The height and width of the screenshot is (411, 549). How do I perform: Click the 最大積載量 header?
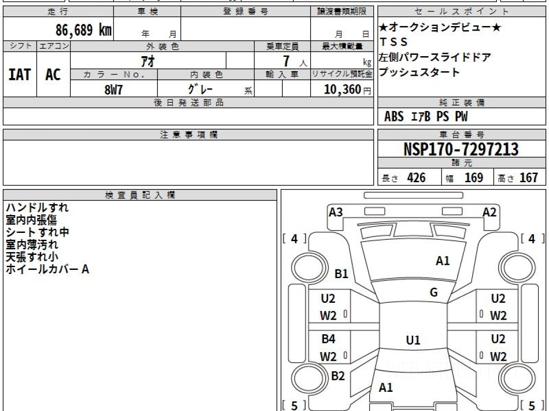(342, 46)
